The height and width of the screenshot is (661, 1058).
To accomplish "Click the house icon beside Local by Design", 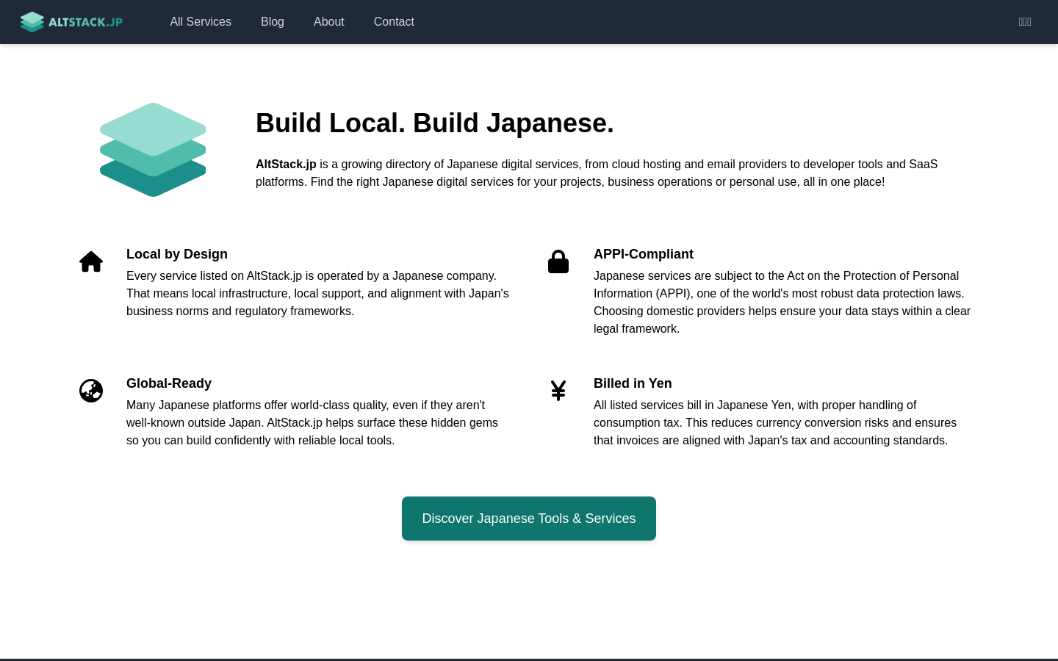I will pos(91,261).
